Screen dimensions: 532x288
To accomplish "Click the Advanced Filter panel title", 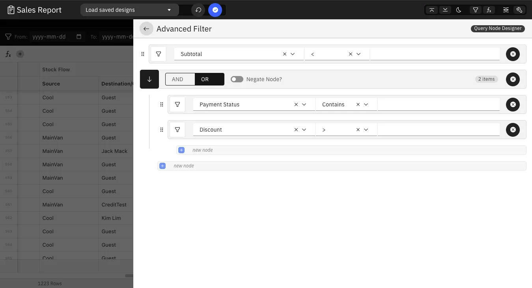I will tap(184, 29).
